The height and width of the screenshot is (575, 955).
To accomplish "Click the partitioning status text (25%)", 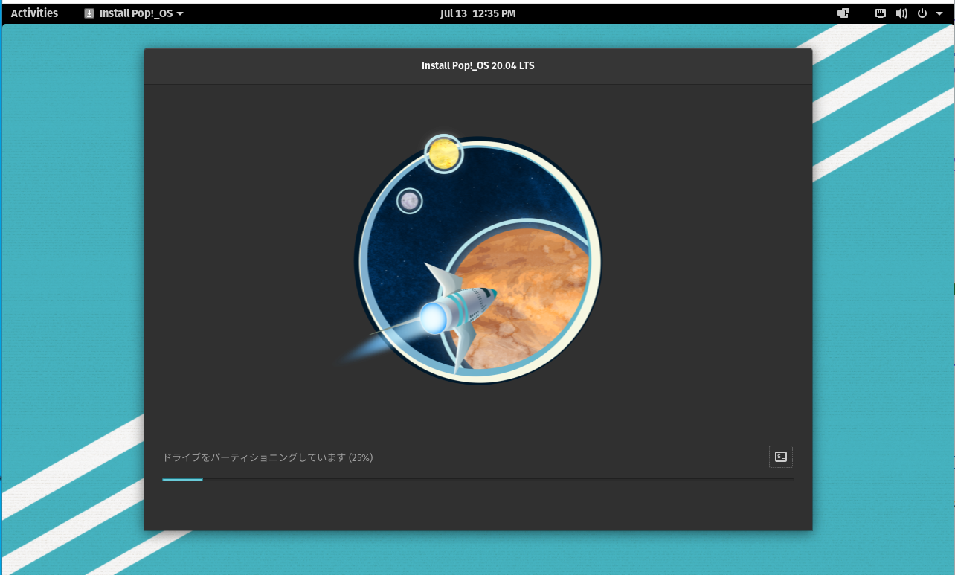I will (x=268, y=457).
